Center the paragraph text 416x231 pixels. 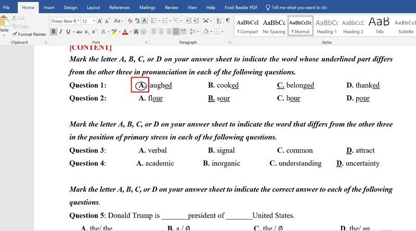[161, 32]
